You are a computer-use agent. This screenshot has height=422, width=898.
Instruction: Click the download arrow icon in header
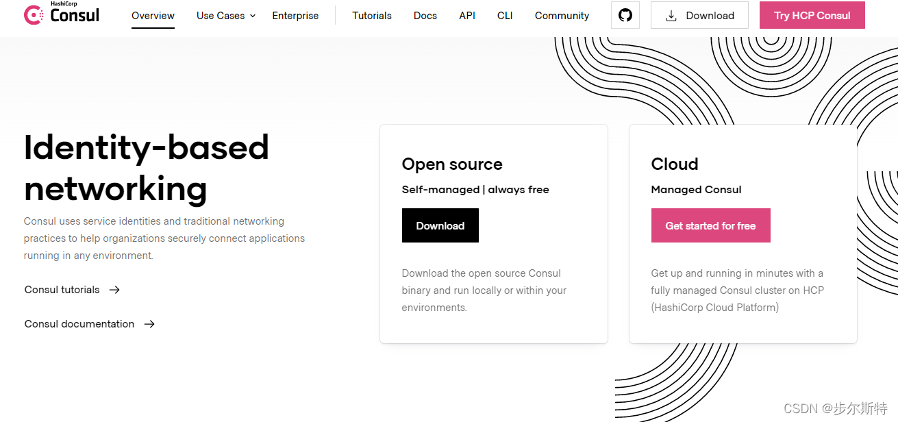[671, 16]
